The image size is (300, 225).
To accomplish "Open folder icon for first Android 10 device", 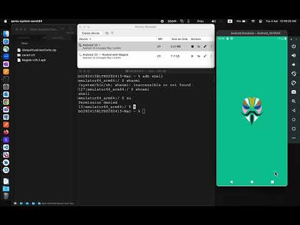I will [x=199, y=46].
